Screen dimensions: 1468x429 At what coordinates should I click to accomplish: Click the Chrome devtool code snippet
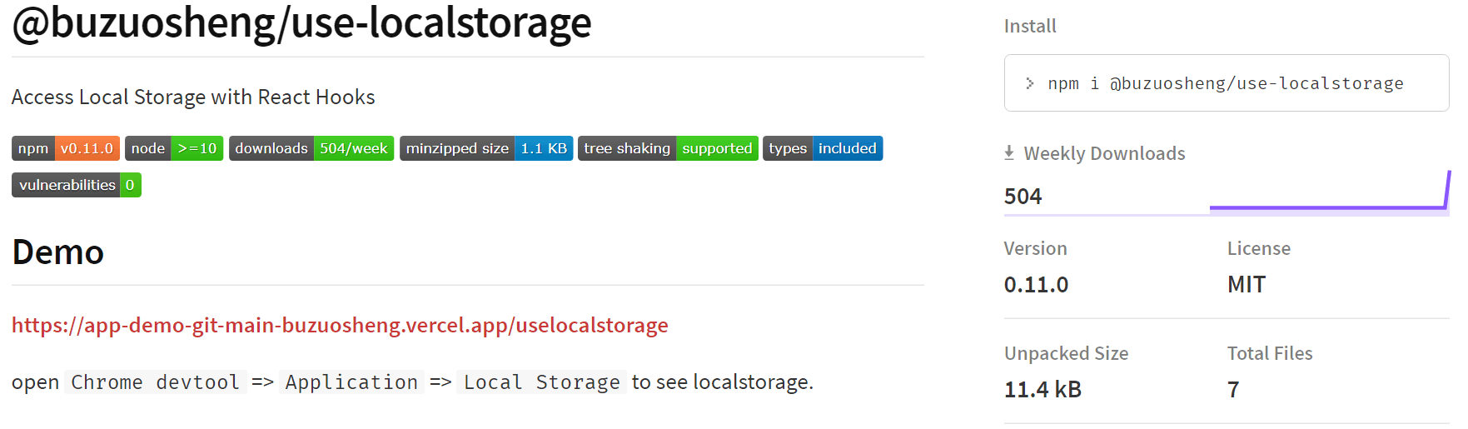click(x=156, y=382)
